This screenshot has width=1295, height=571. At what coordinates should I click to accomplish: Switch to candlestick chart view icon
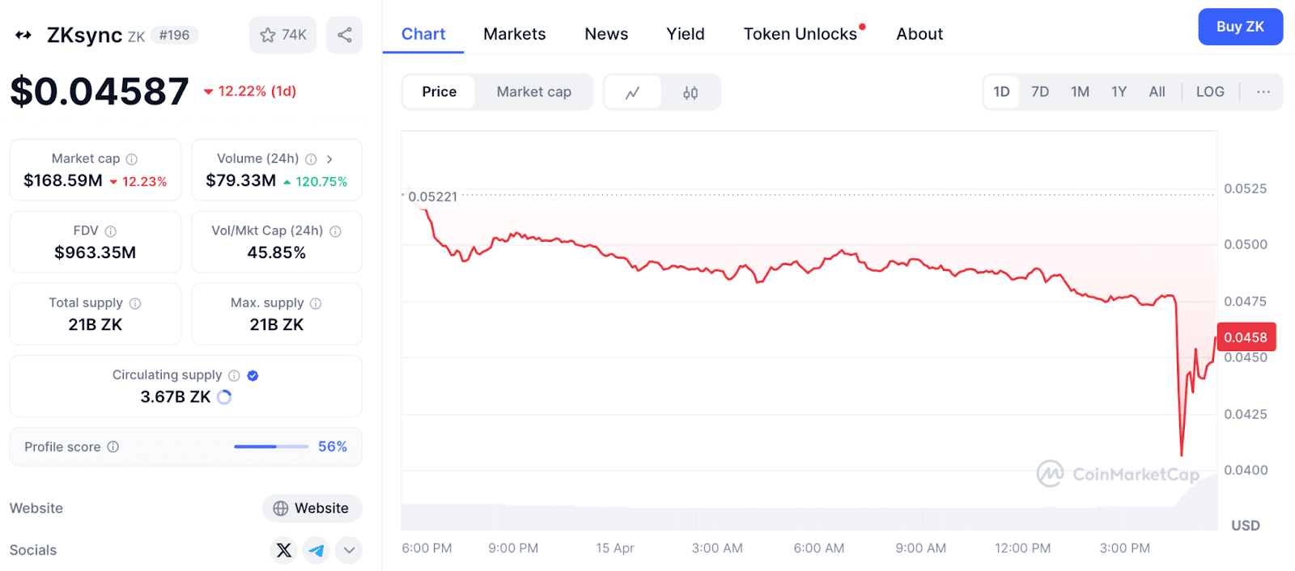pyautogui.click(x=690, y=92)
